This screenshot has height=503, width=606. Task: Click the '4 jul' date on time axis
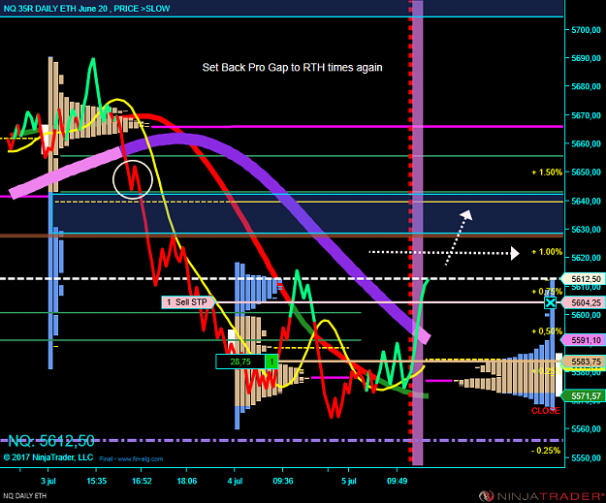click(235, 481)
